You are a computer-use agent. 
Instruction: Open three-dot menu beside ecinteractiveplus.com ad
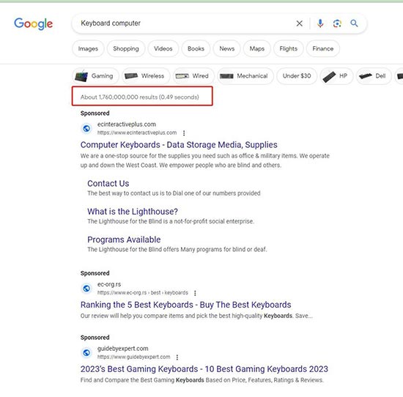pos(184,133)
